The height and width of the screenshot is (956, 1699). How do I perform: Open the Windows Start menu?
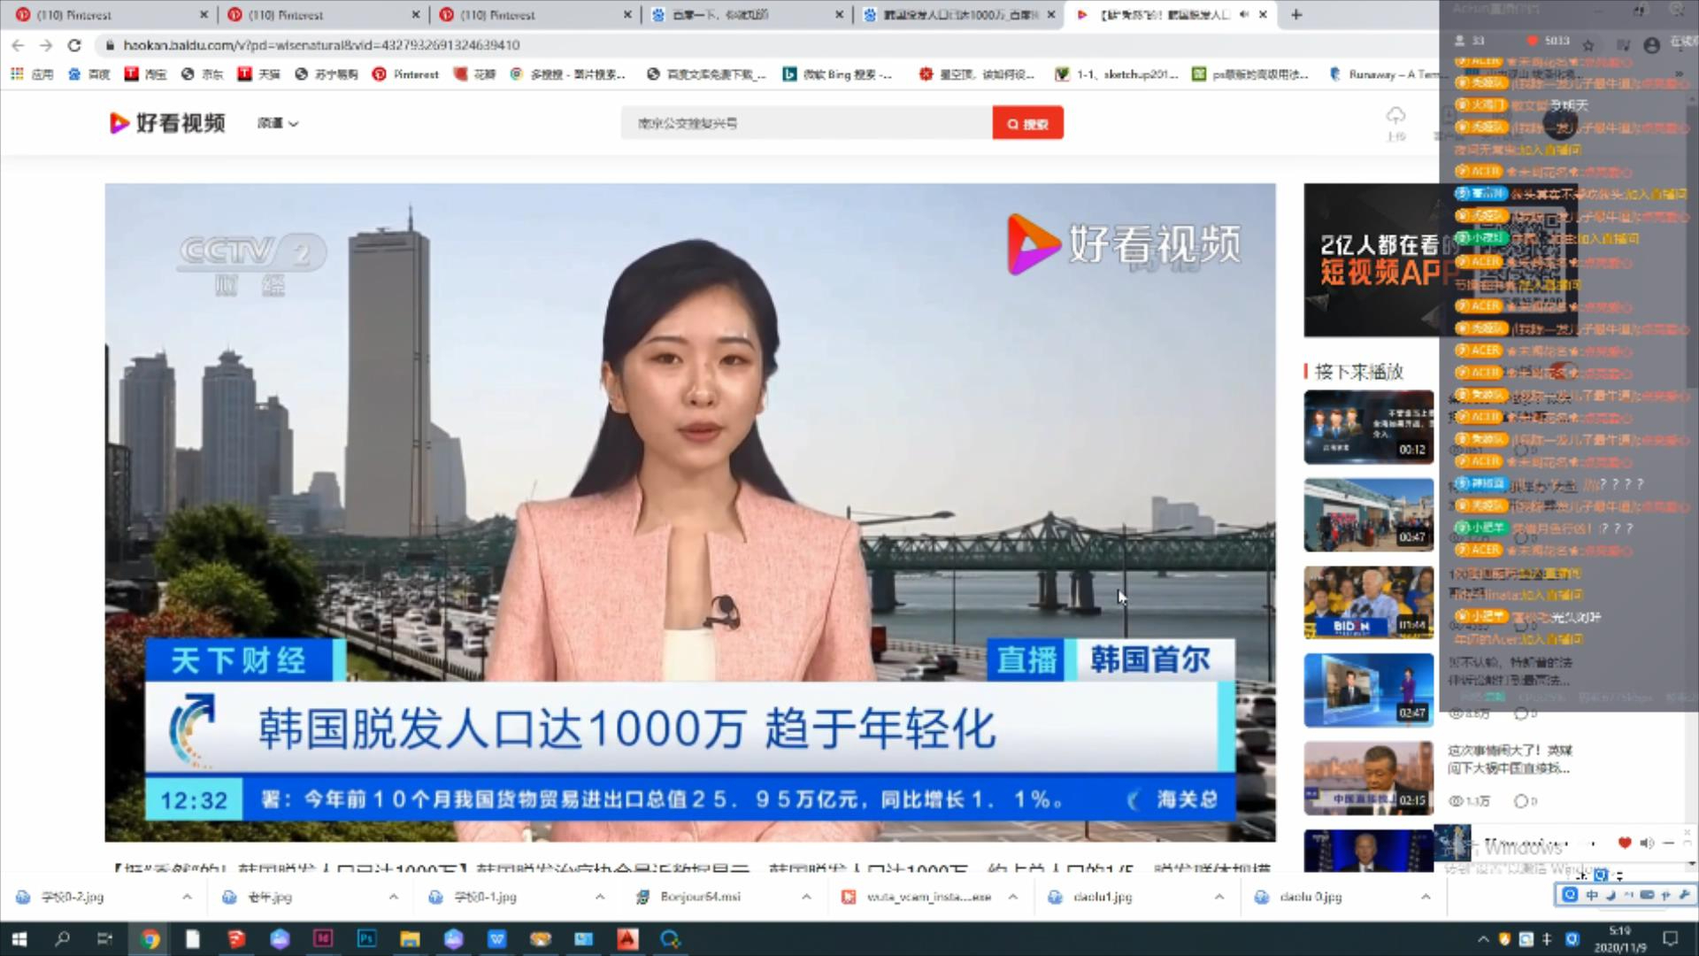(19, 938)
